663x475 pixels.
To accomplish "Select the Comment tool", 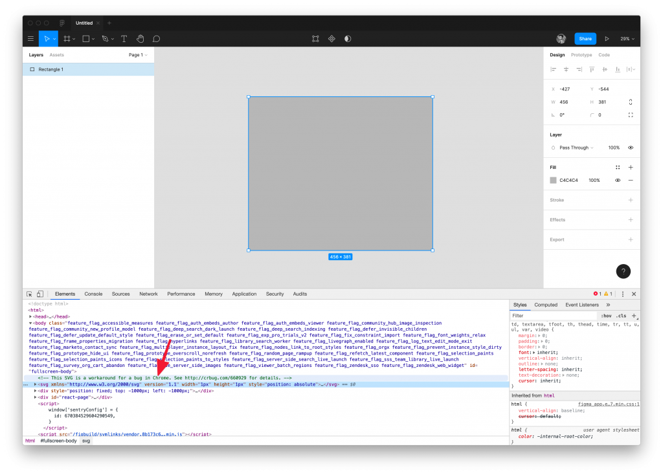I will click(157, 39).
